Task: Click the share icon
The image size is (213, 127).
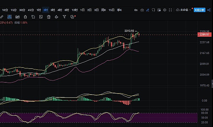Action: coord(209,10)
